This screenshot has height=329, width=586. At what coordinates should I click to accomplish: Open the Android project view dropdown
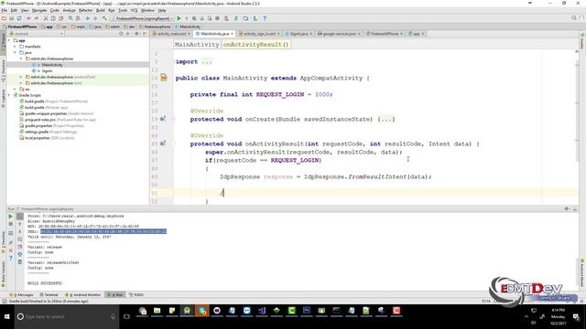(x=37, y=34)
